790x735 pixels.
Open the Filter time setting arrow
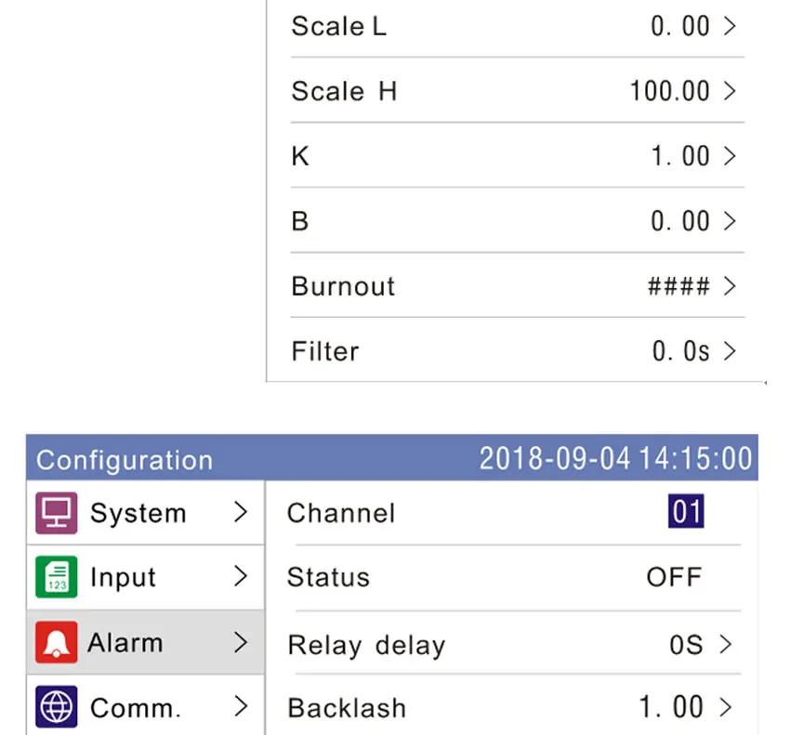click(x=730, y=351)
